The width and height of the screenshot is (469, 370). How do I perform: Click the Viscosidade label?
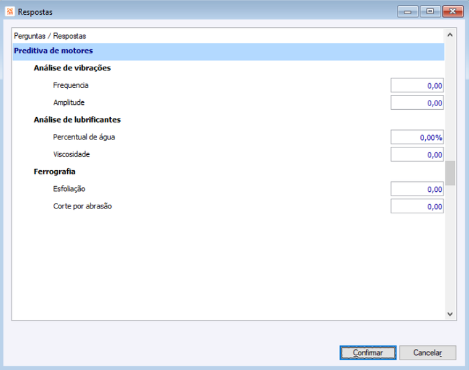tap(71, 154)
